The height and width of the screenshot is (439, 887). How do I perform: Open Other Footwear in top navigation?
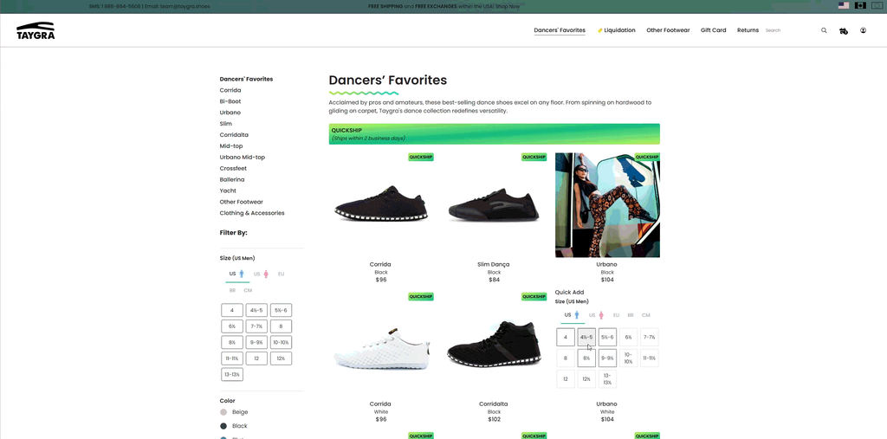tap(668, 30)
